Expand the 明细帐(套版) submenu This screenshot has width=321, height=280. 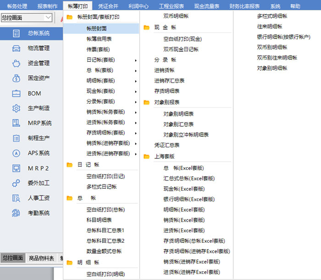click(135, 81)
